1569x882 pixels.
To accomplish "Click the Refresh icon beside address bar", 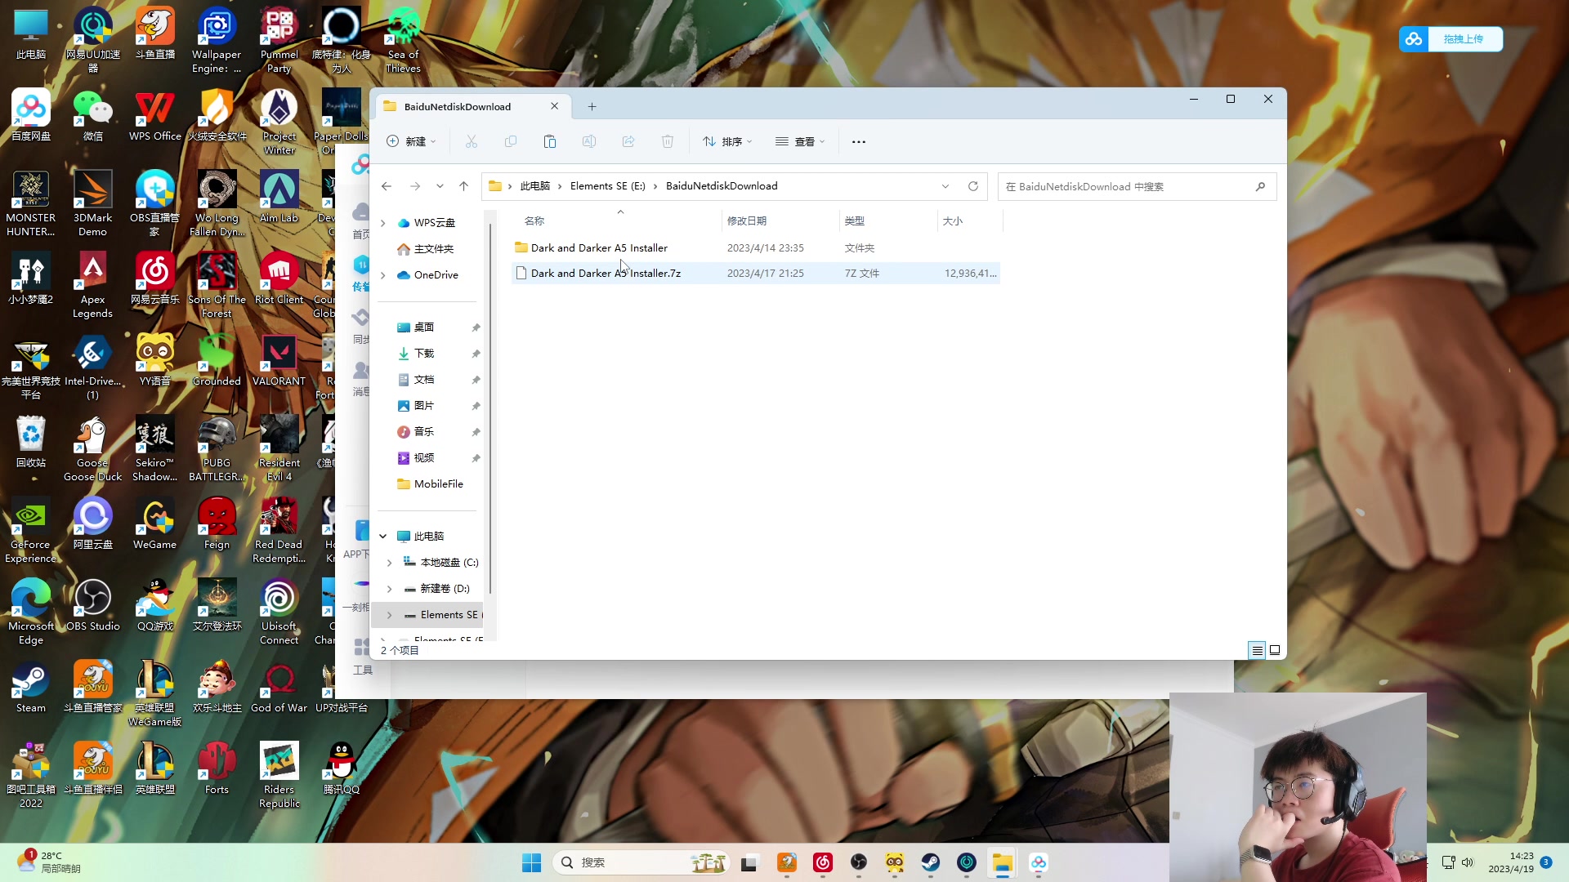I will coord(973,186).
